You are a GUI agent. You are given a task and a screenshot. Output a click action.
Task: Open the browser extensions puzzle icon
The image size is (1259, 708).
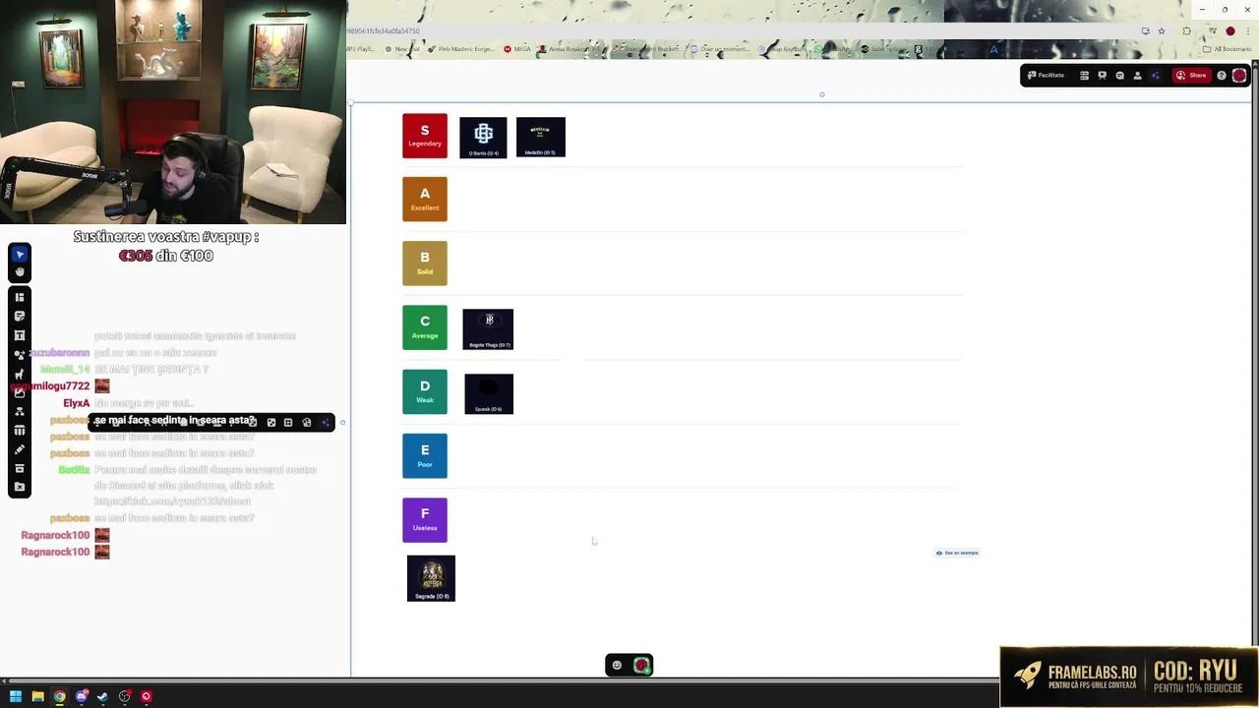click(1186, 30)
